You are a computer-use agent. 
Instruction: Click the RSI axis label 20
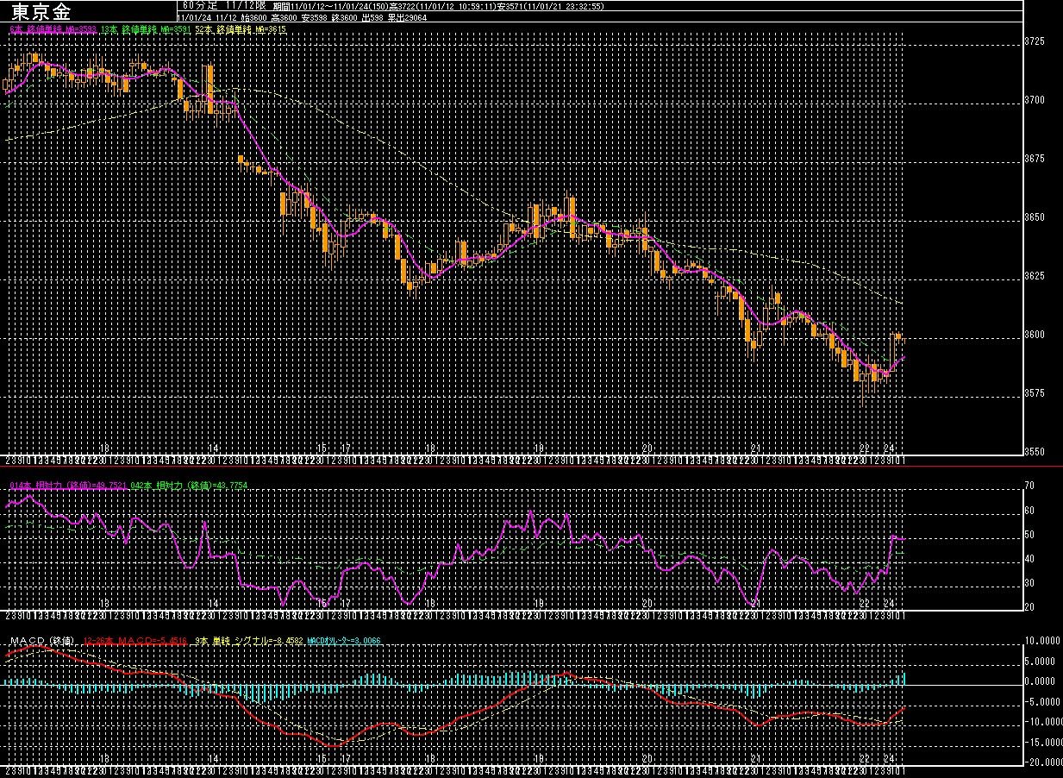1029,607
